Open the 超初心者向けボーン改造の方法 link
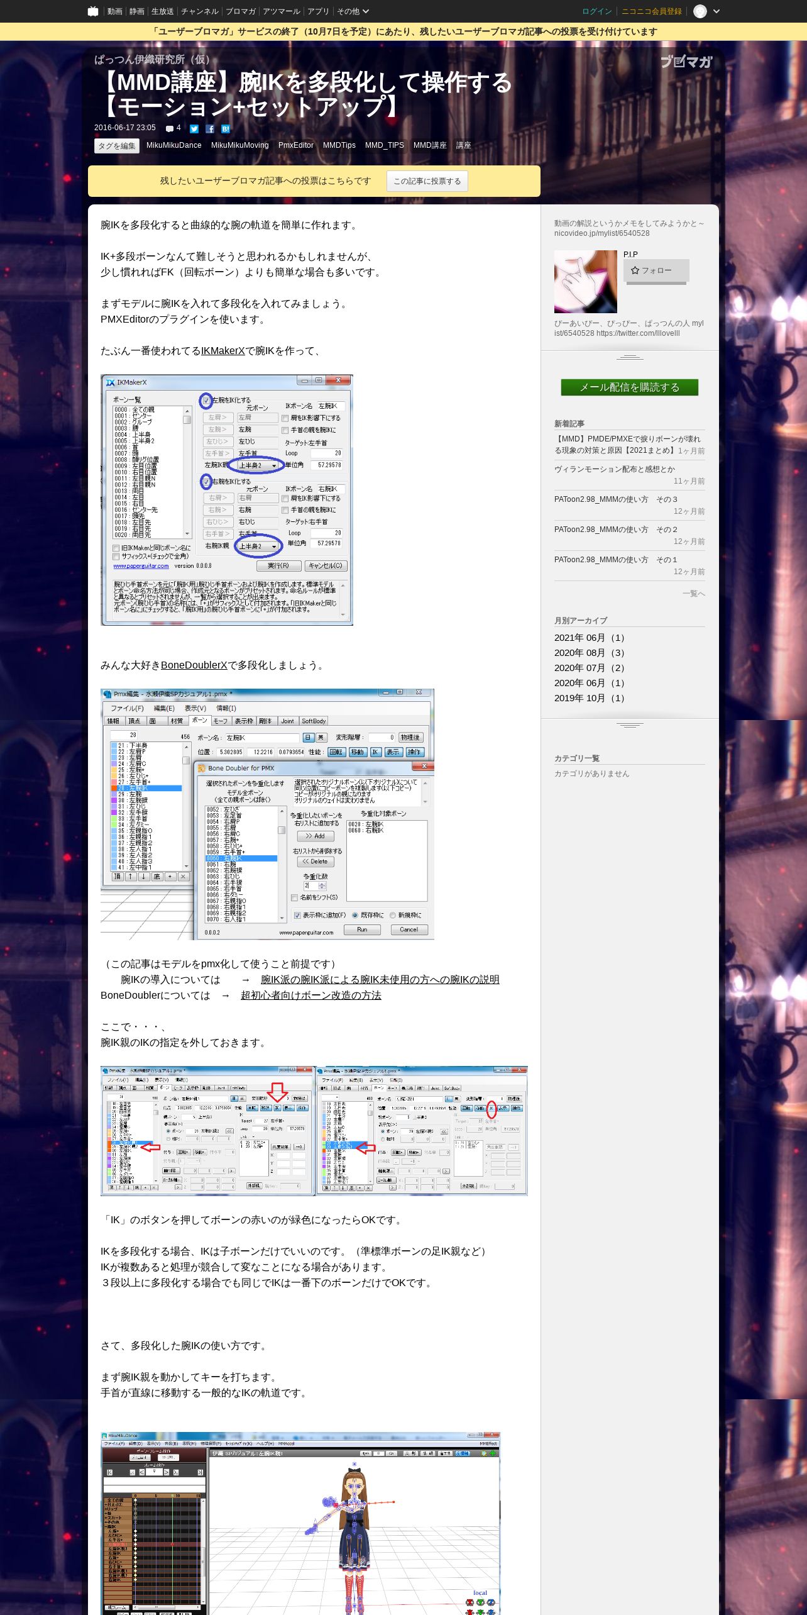 click(x=311, y=996)
